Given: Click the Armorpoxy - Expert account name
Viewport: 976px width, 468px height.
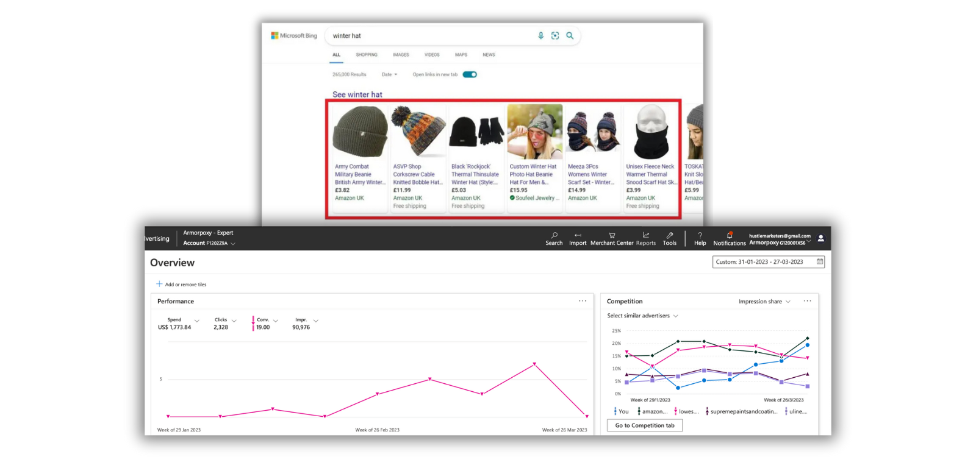Looking at the screenshot, I should [208, 233].
